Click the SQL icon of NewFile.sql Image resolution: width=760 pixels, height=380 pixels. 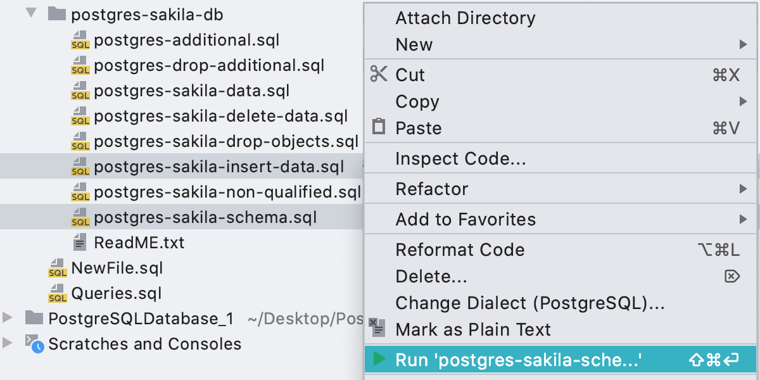coord(58,268)
